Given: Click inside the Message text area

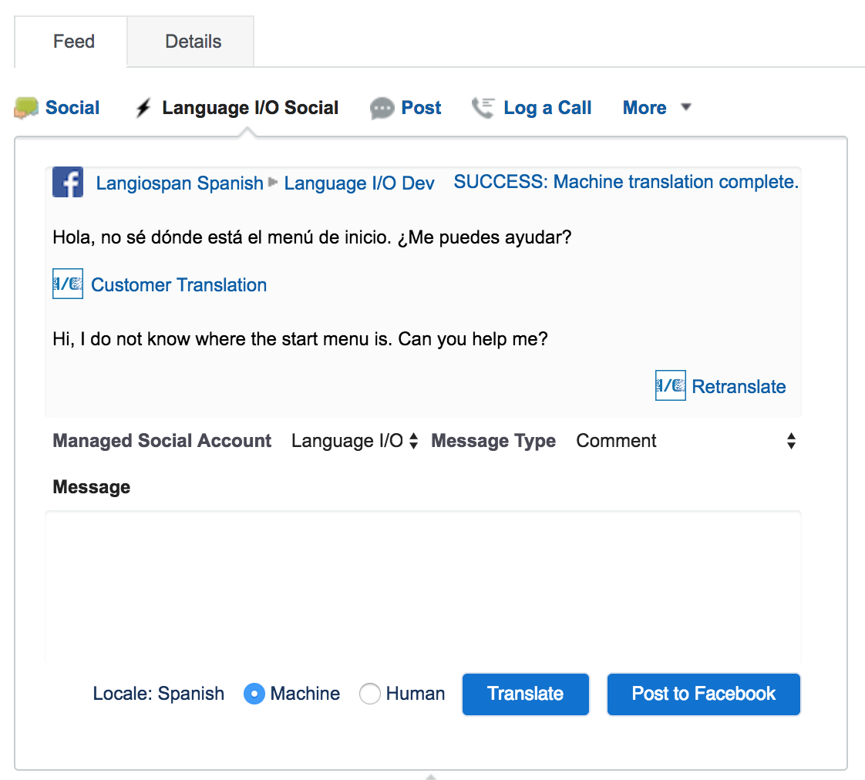Looking at the screenshot, I should [x=422, y=586].
